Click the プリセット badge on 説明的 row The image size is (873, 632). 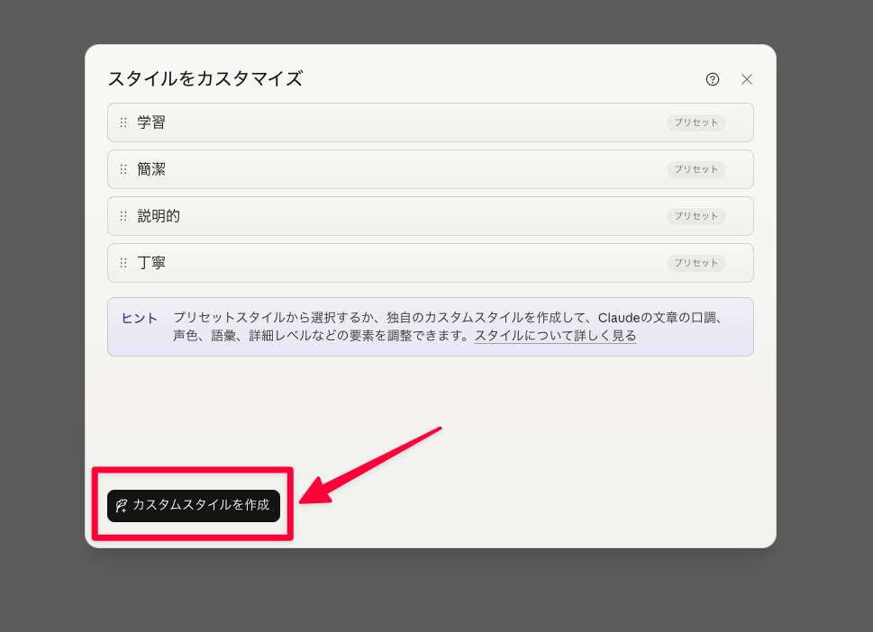696,216
